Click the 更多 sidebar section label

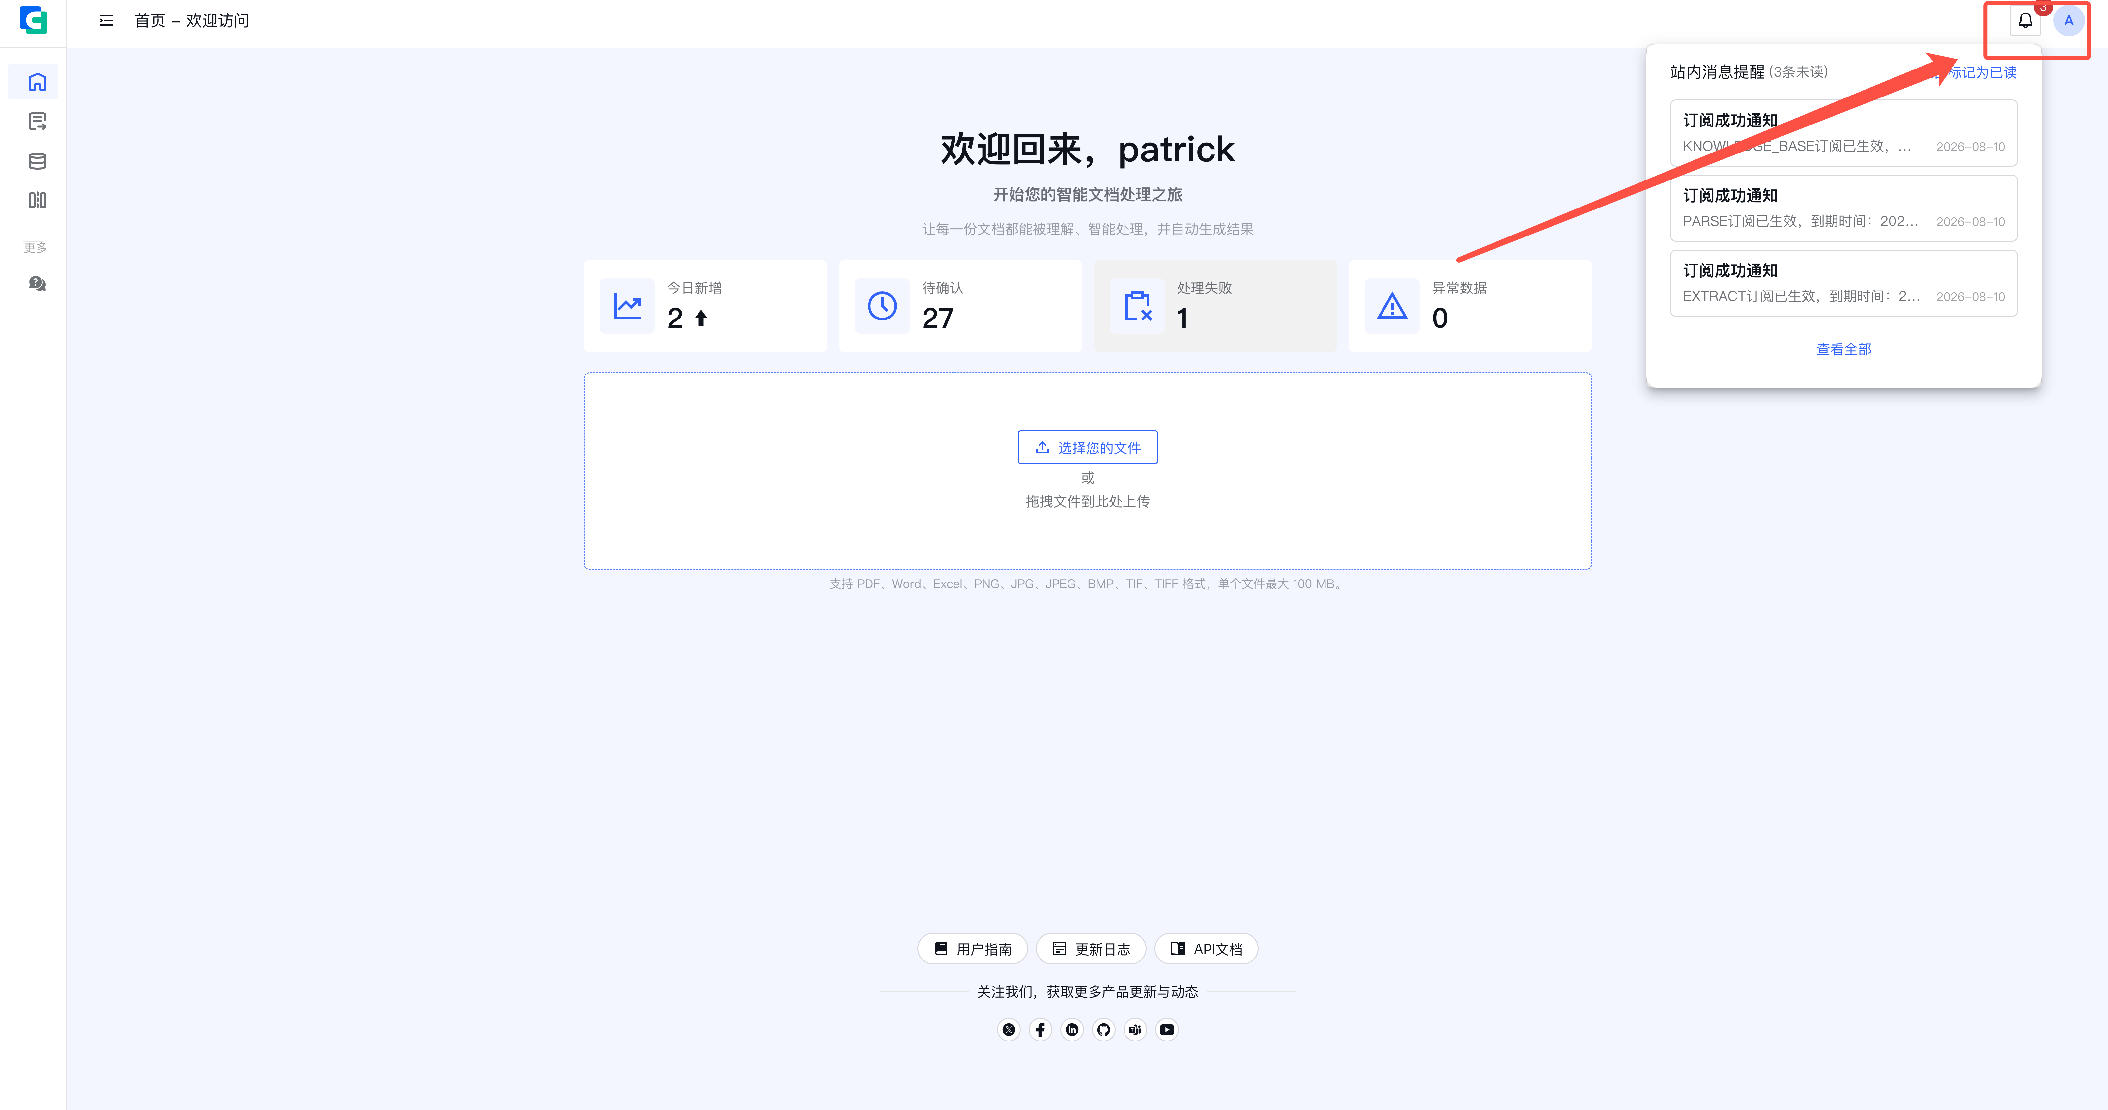click(35, 247)
